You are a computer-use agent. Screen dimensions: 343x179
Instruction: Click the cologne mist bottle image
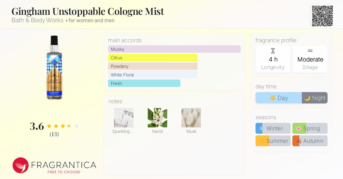[54, 68]
